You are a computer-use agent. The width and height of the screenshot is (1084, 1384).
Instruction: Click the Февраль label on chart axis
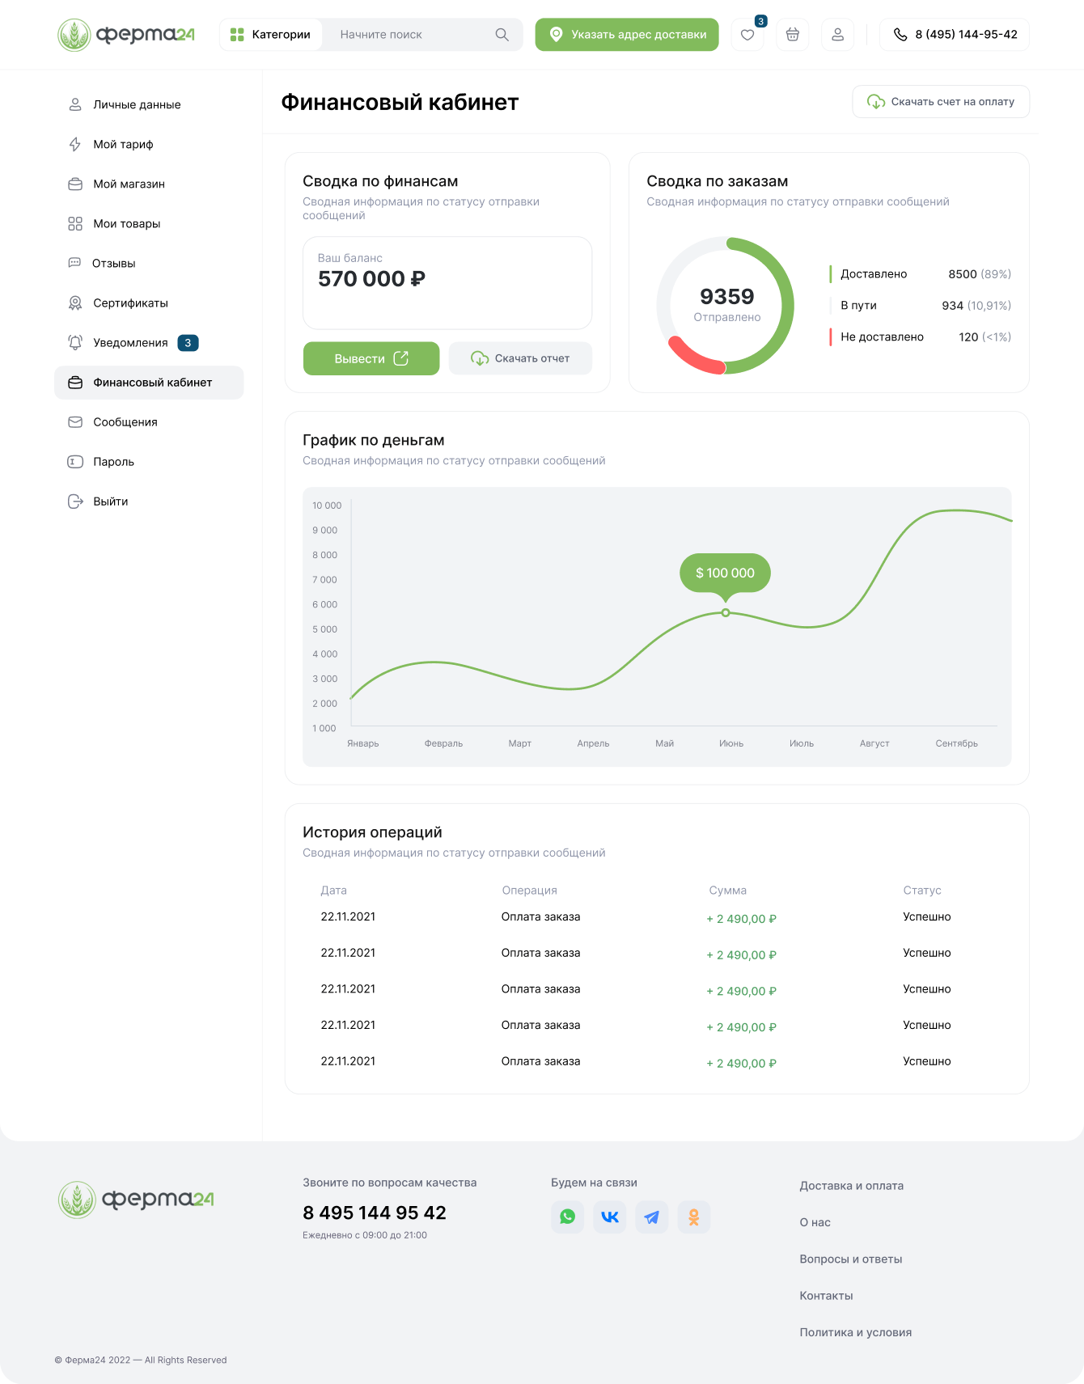[444, 743]
